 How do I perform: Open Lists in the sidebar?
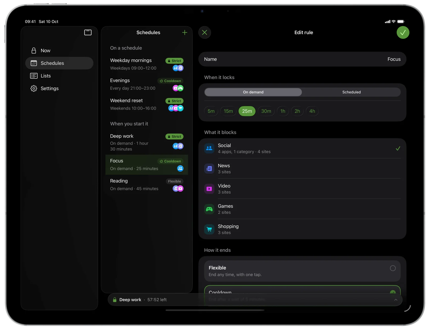coord(59,76)
